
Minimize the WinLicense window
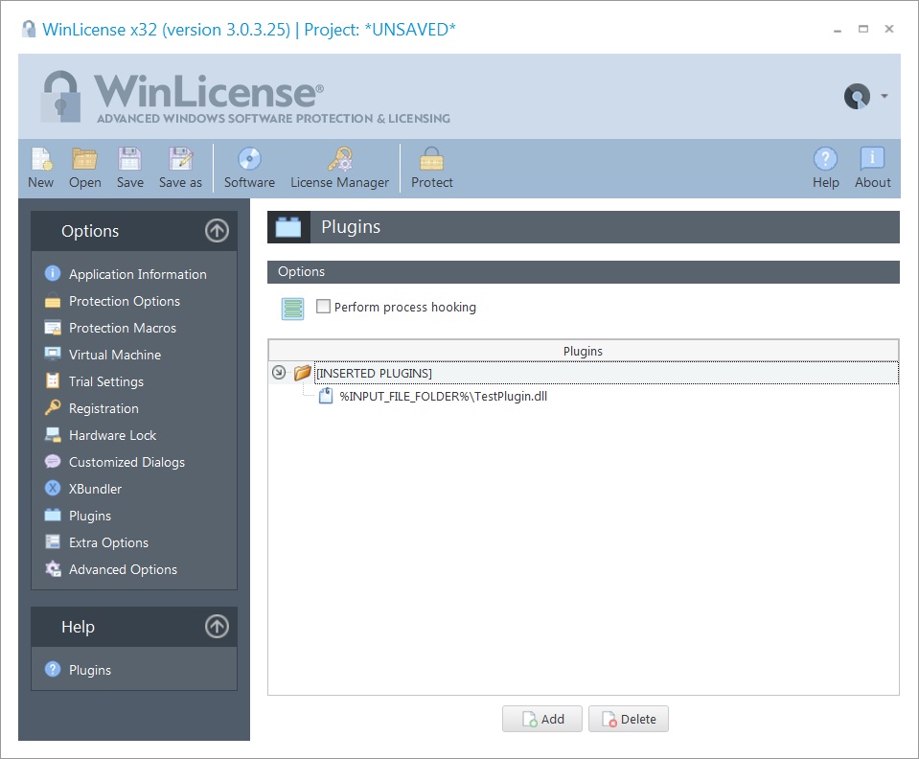838,30
